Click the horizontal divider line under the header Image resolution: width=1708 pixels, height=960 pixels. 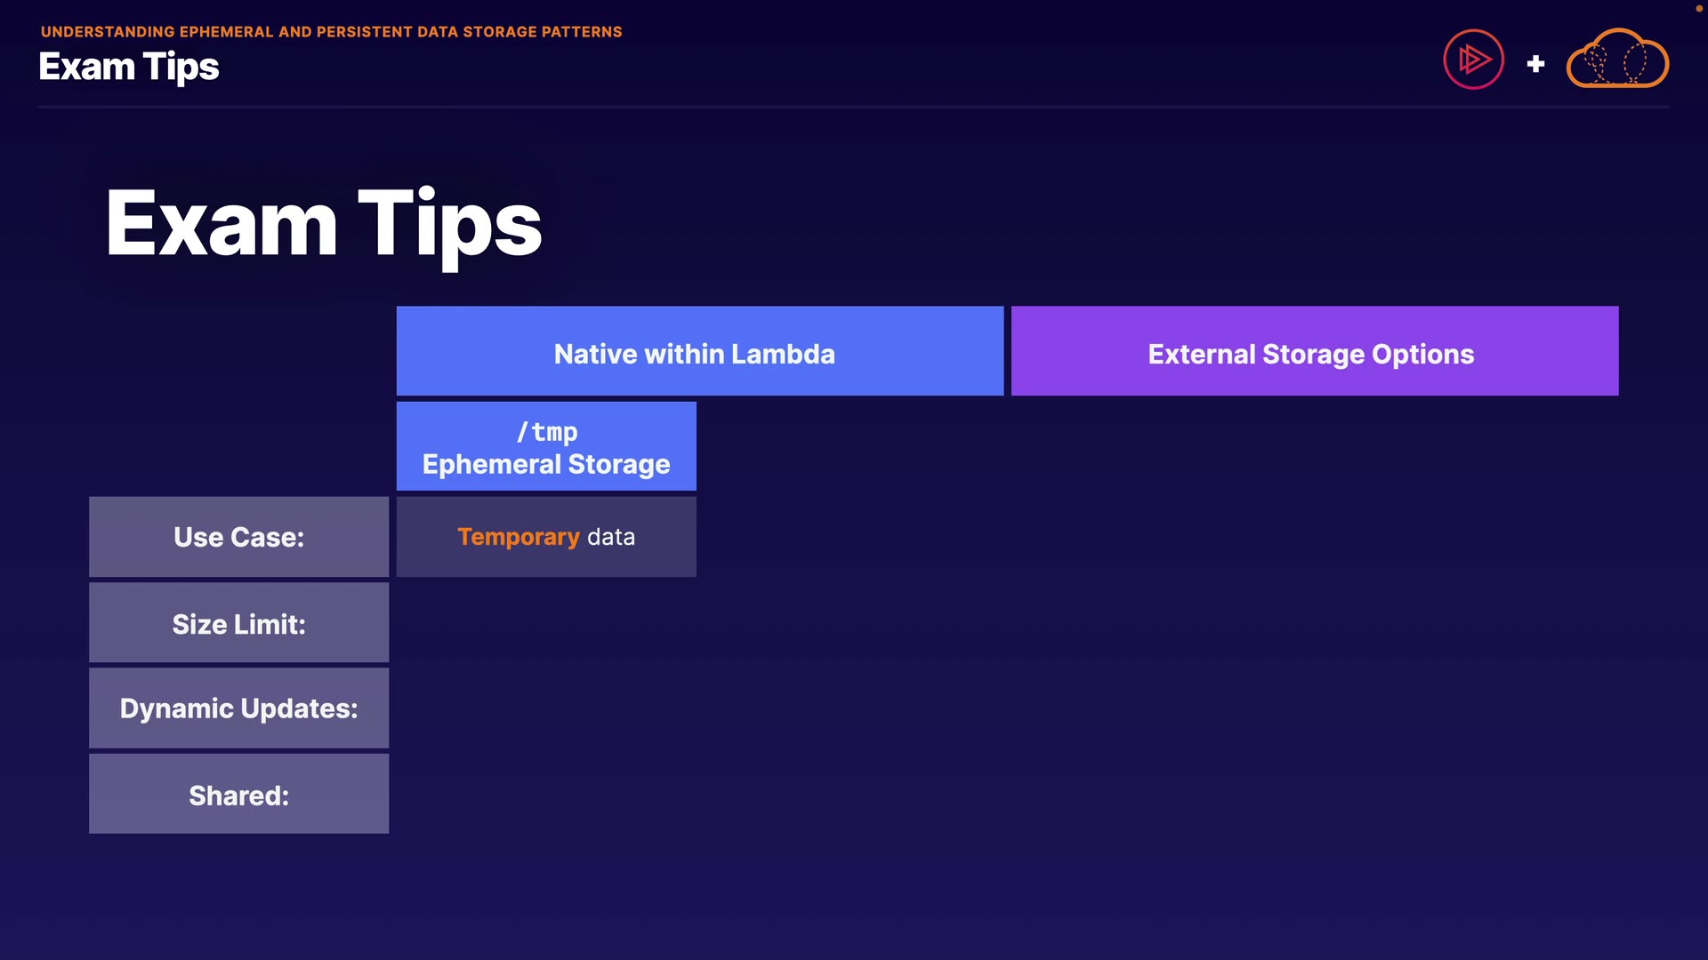point(853,107)
